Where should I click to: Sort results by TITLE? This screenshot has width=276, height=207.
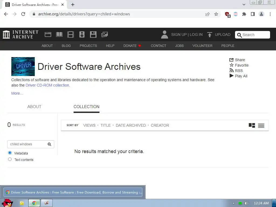[106, 125]
